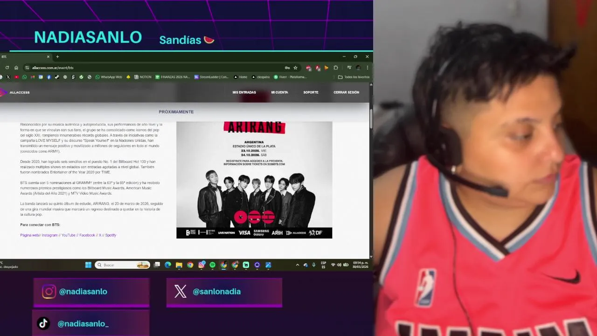Viewport: 597px width, 336px height.
Task: Click the PRÓXIMAMENTE heading
Action: 176,112
